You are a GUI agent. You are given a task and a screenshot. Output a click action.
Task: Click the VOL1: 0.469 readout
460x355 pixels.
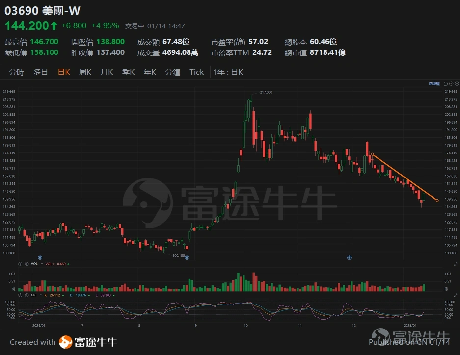[x=55, y=264]
